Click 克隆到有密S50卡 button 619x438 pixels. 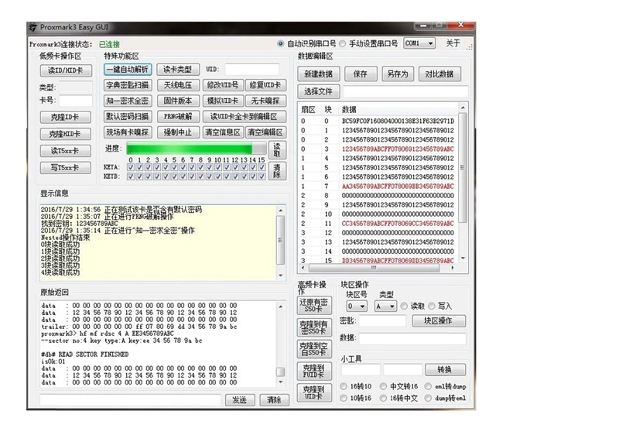click(x=314, y=327)
